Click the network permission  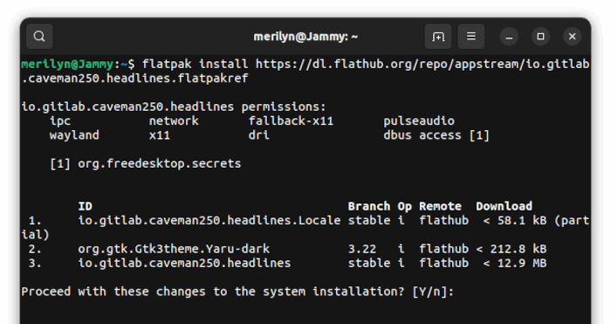coord(174,121)
